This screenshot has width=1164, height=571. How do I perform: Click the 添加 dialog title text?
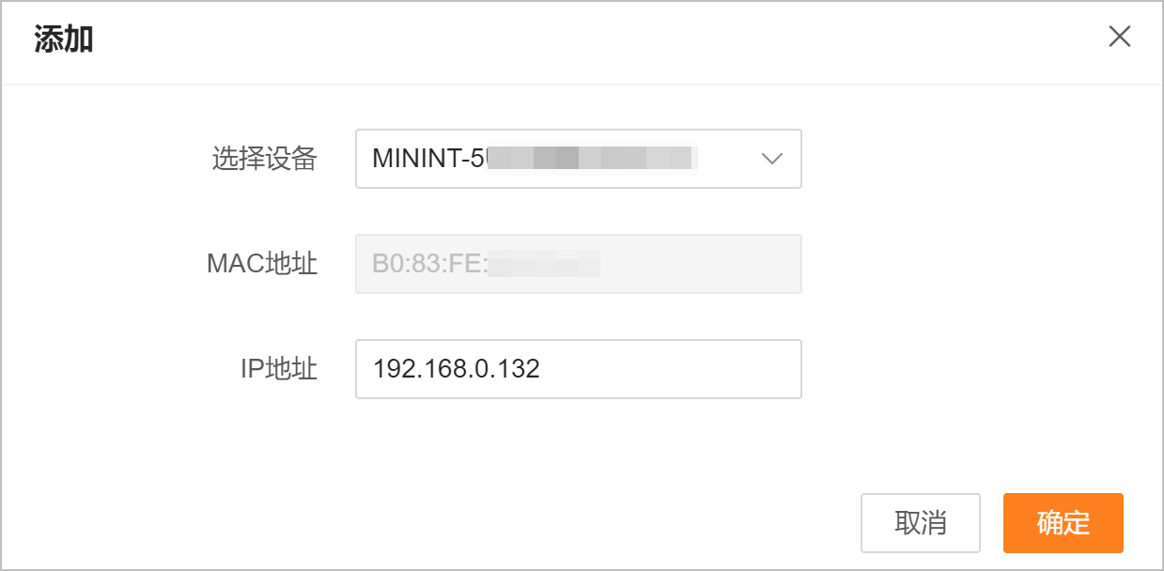pos(64,39)
